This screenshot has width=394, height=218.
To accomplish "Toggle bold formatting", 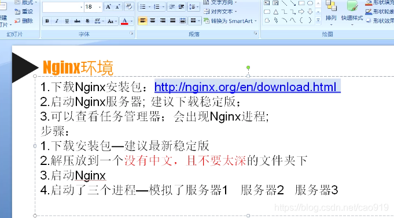I will point(47,21).
